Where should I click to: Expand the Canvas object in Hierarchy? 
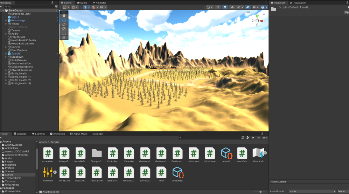point(6,47)
